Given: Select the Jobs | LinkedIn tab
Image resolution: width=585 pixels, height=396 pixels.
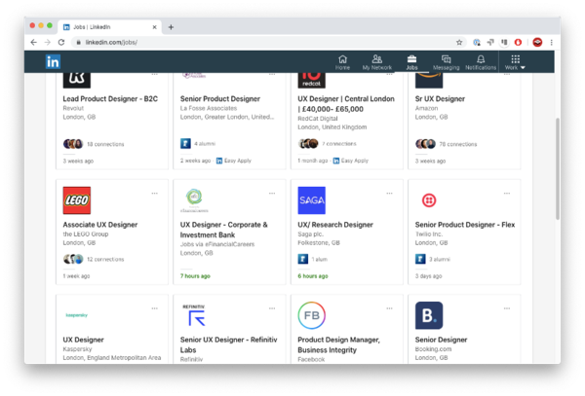Looking at the screenshot, I should point(110,27).
